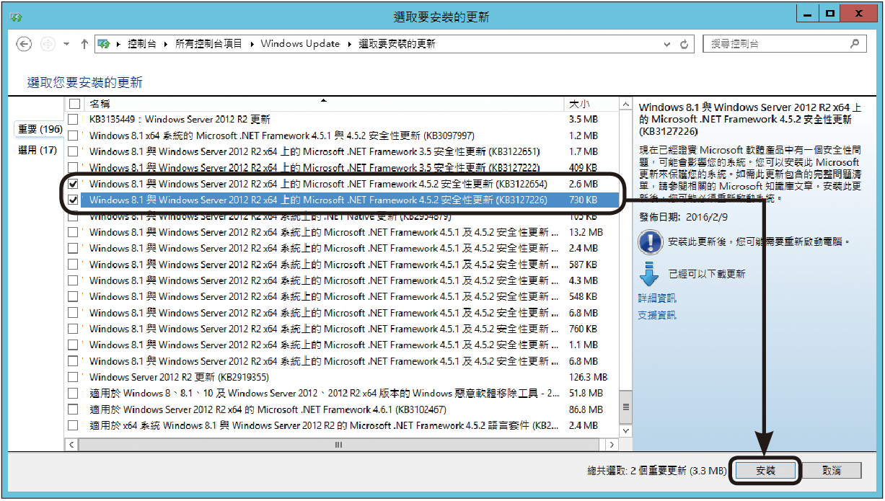Click the "發佈日期: 2016/2/9" text
The width and height of the screenshot is (885, 501).
click(683, 216)
